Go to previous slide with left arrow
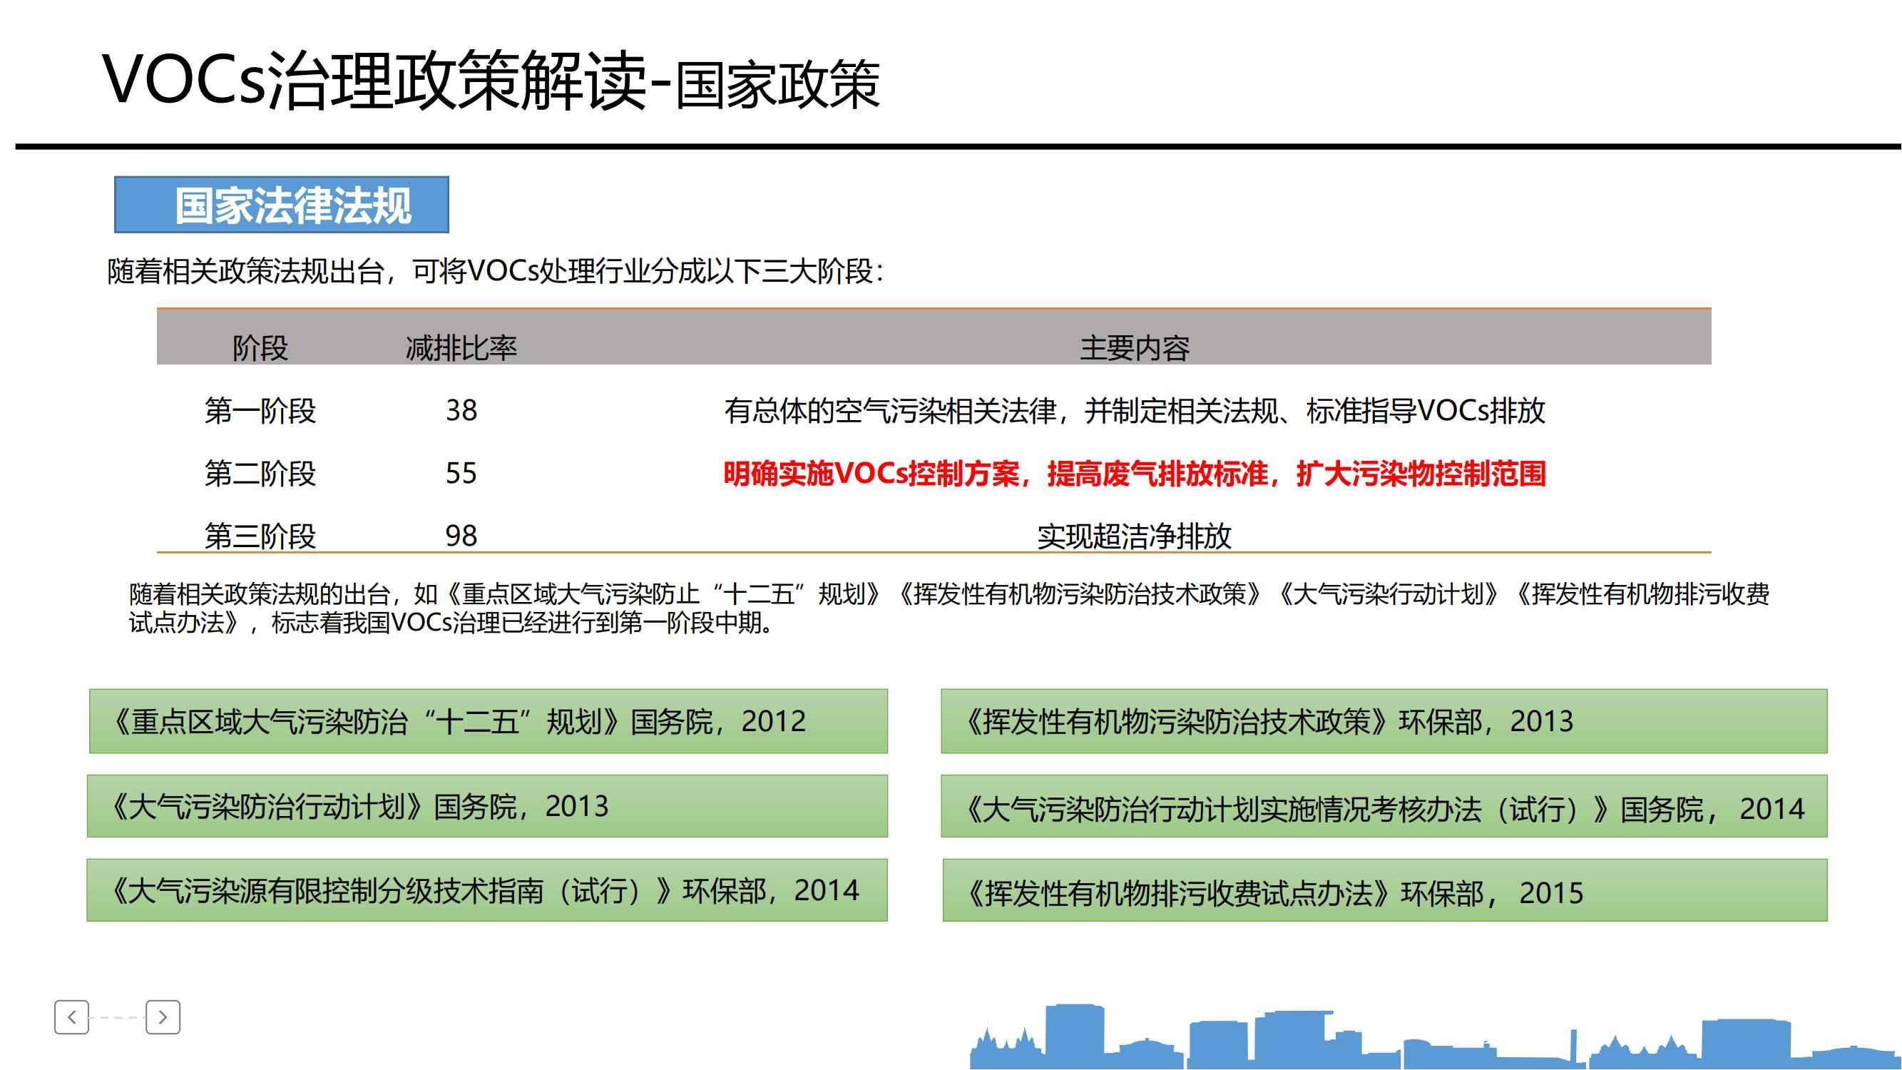Screen dimensions: 1902x1070 pyautogui.click(x=71, y=1017)
